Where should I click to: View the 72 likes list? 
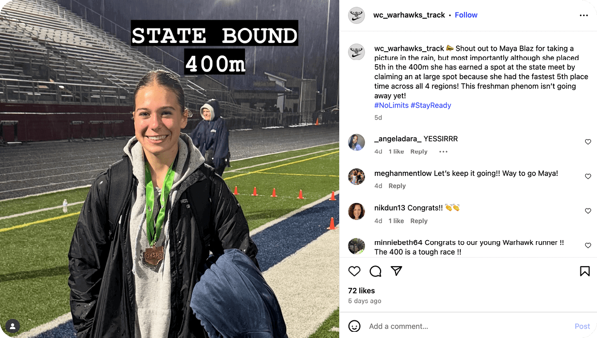[x=361, y=290]
